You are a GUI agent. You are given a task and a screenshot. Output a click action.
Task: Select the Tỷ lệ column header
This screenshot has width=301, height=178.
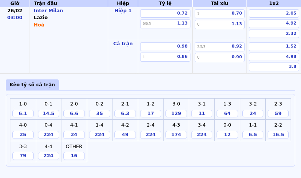(165, 3)
